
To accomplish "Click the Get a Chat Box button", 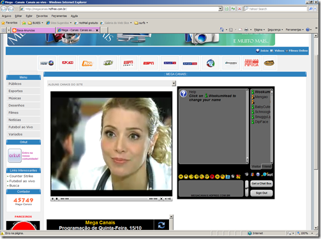I will pyautogui.click(x=262, y=183).
